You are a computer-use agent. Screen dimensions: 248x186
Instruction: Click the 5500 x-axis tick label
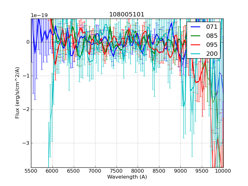pos(31,171)
